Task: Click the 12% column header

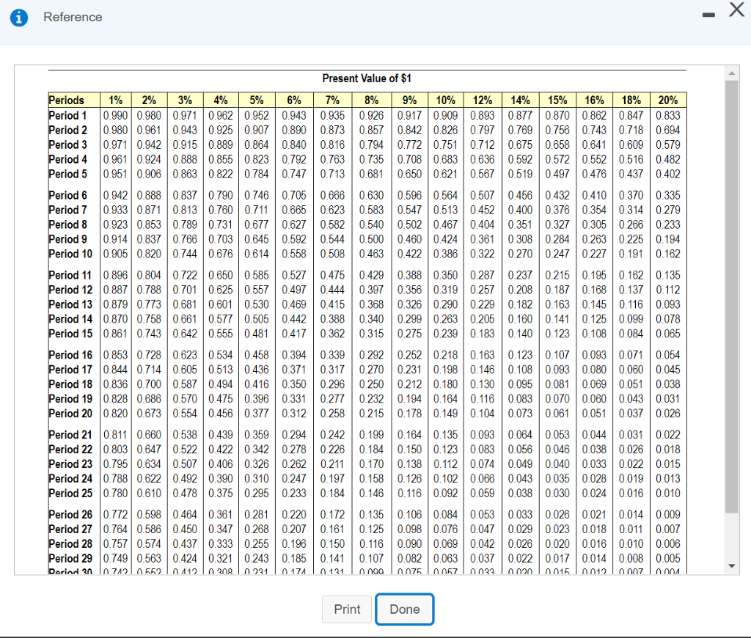Action: point(483,100)
